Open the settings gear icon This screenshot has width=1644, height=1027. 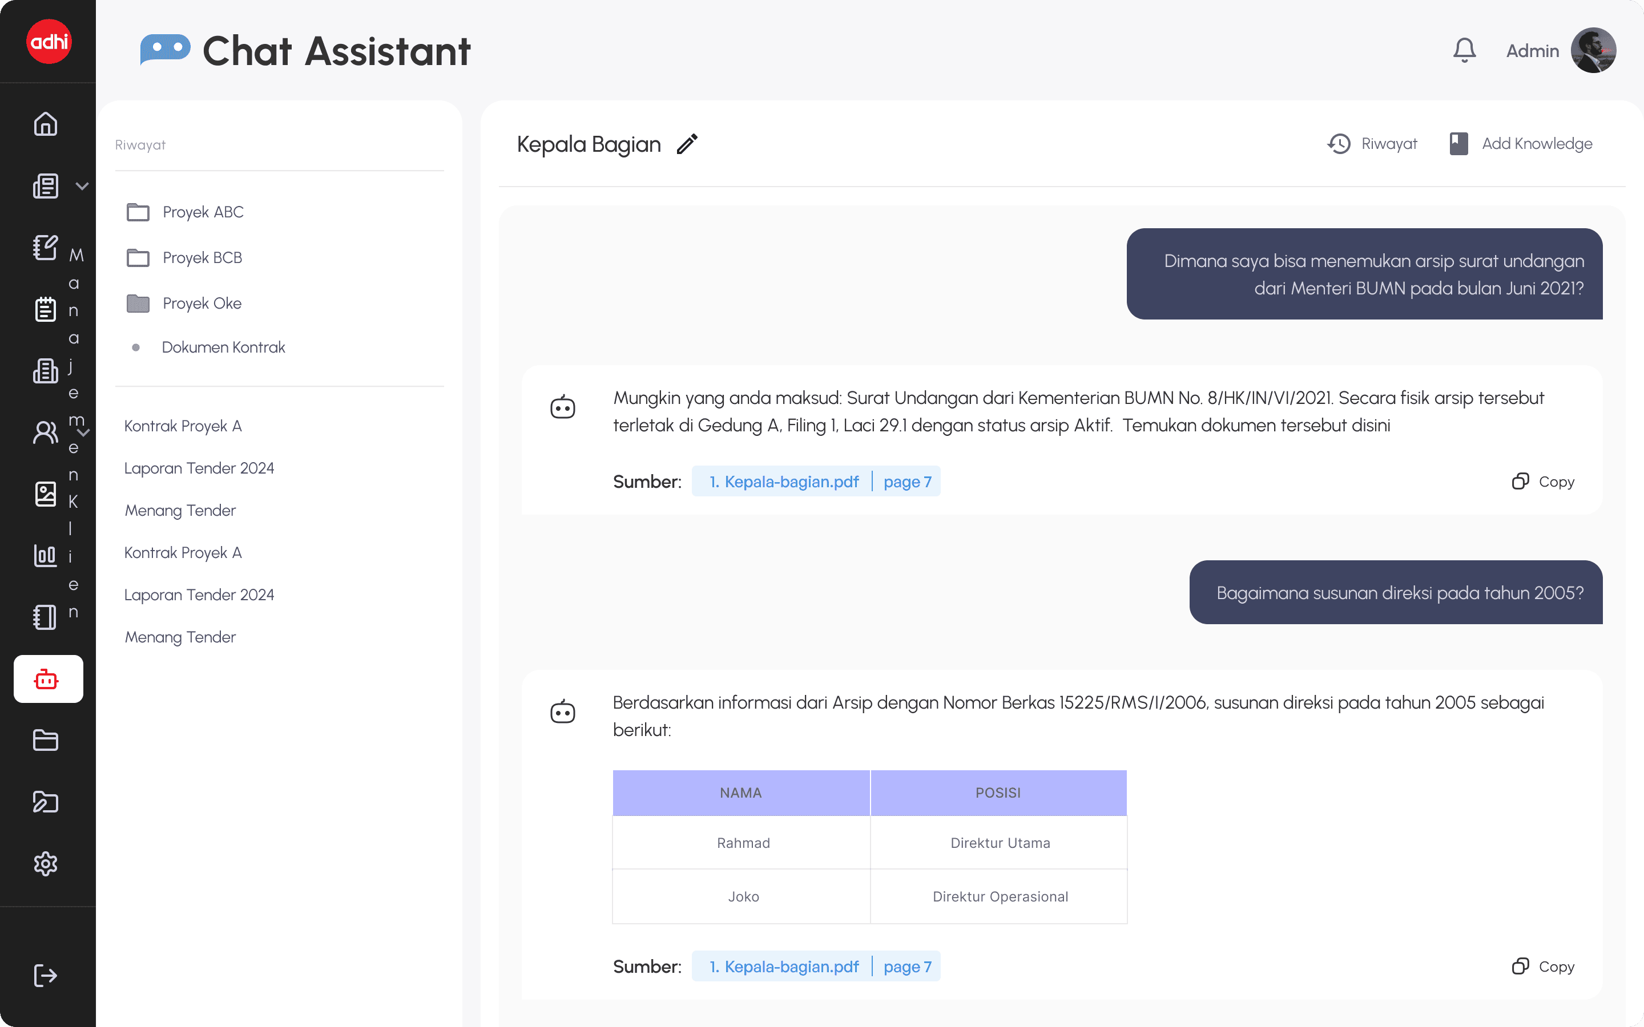tap(46, 864)
